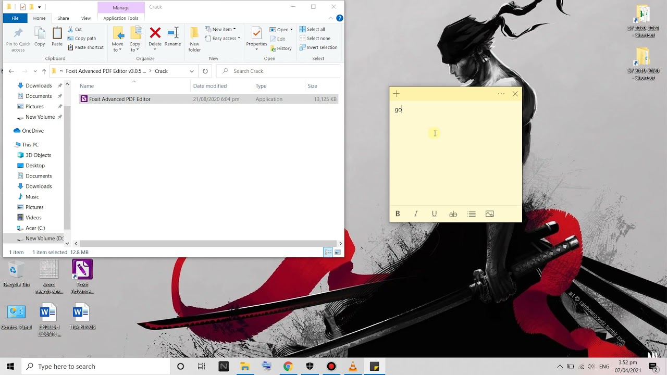This screenshot has height=375, width=667.
Task: Expand address bar history dropdown
Action: 192,71
